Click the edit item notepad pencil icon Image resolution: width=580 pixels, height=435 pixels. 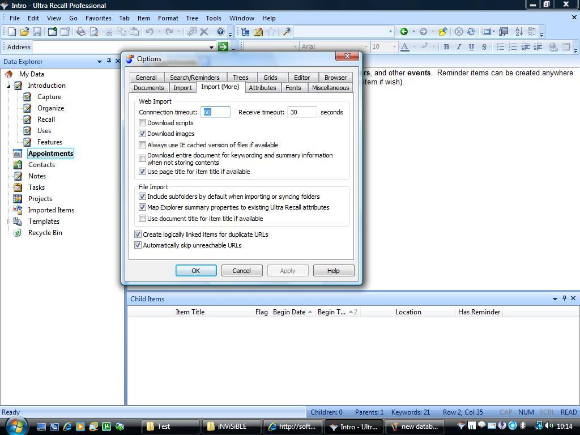click(x=258, y=32)
